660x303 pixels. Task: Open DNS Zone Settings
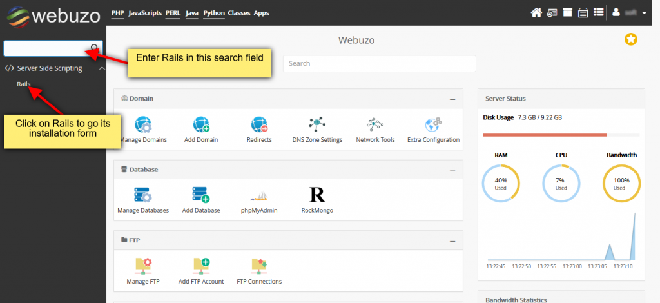tap(317, 124)
